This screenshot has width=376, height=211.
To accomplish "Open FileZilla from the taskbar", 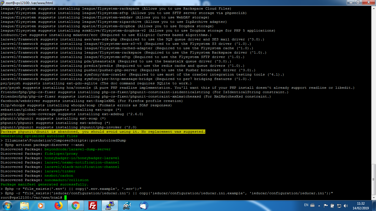I will (92, 206).
